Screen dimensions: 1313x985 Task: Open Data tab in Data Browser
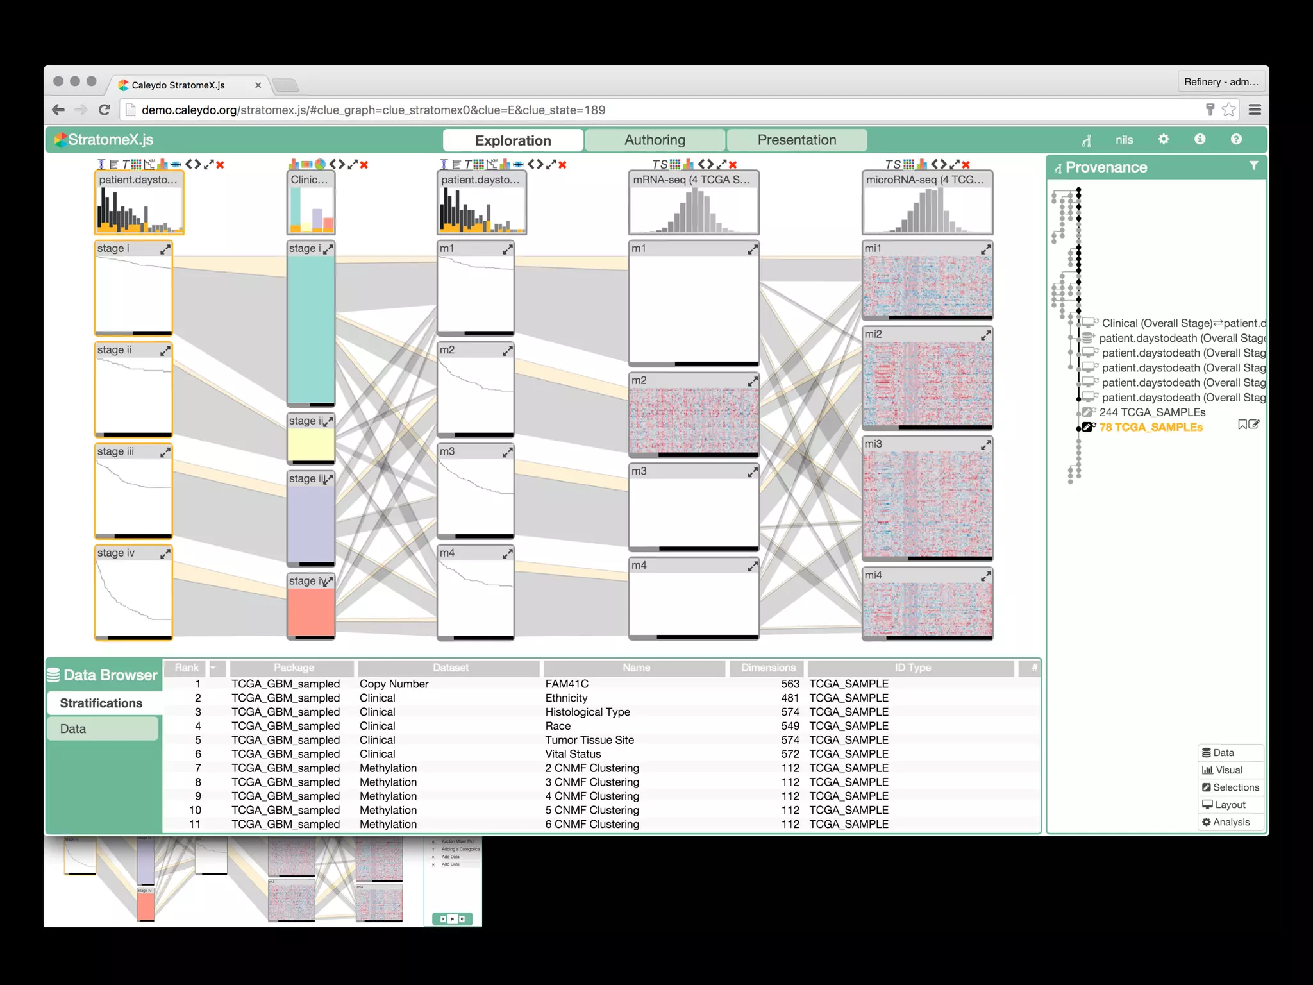pos(102,729)
